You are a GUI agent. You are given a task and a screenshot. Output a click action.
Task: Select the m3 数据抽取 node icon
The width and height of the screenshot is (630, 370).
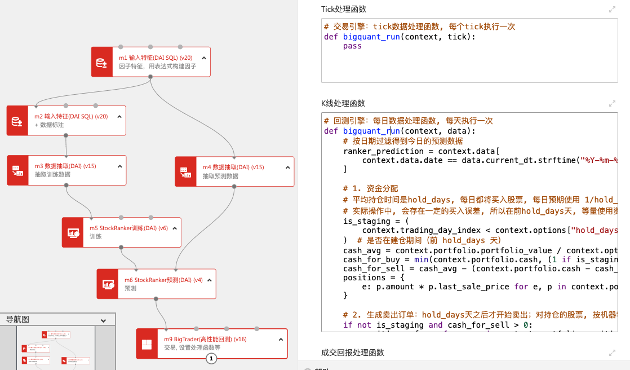click(17, 170)
